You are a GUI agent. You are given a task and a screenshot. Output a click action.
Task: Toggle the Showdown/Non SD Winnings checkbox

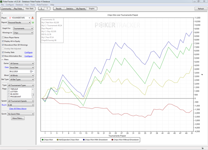pos(3,45)
